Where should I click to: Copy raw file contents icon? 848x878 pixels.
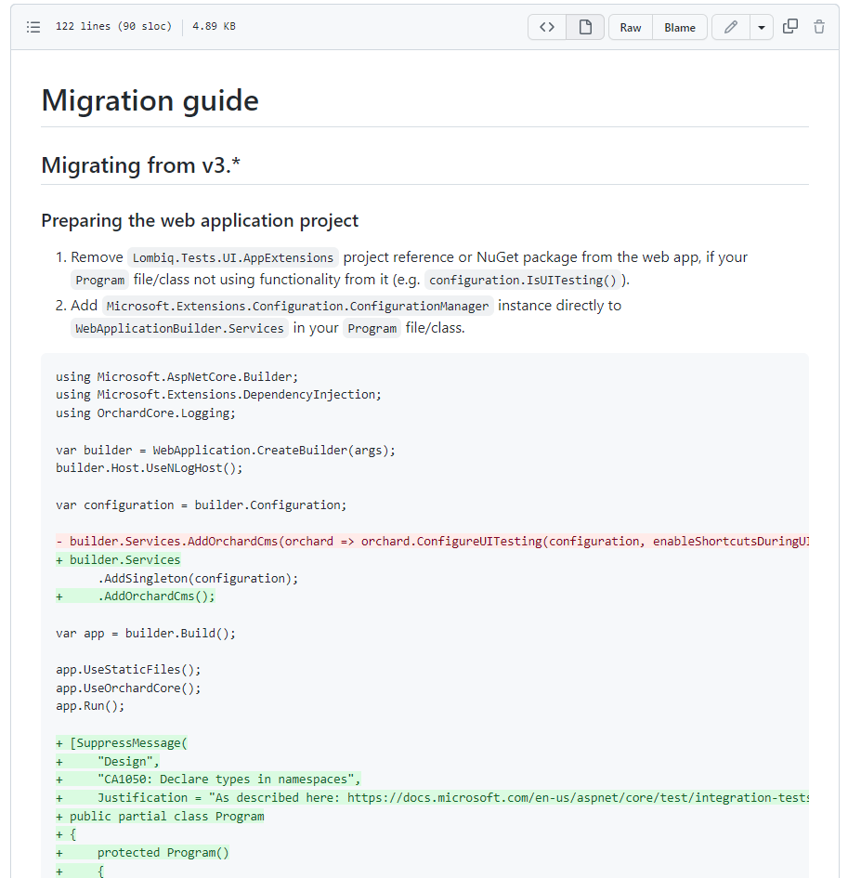coord(790,26)
